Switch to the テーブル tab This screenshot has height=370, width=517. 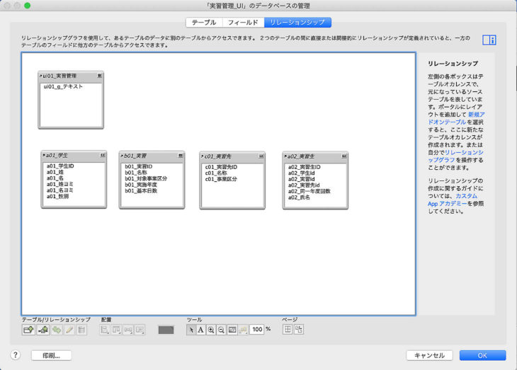click(204, 22)
